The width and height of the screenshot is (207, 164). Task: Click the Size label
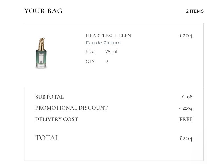90,52
